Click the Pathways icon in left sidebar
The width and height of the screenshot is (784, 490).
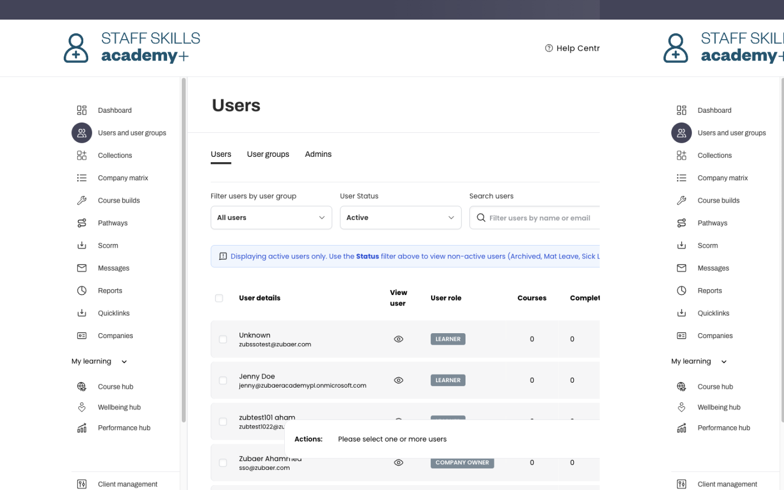pos(82,223)
